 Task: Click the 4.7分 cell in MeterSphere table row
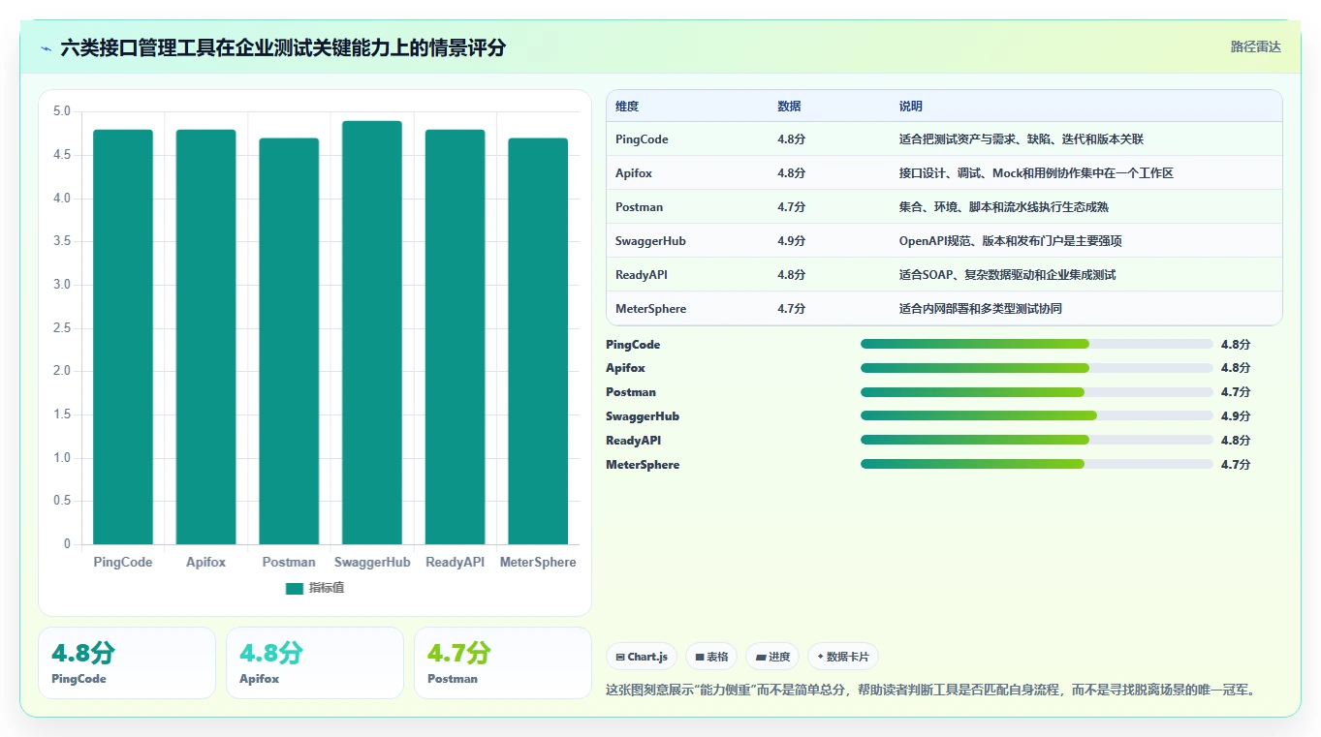tap(791, 309)
